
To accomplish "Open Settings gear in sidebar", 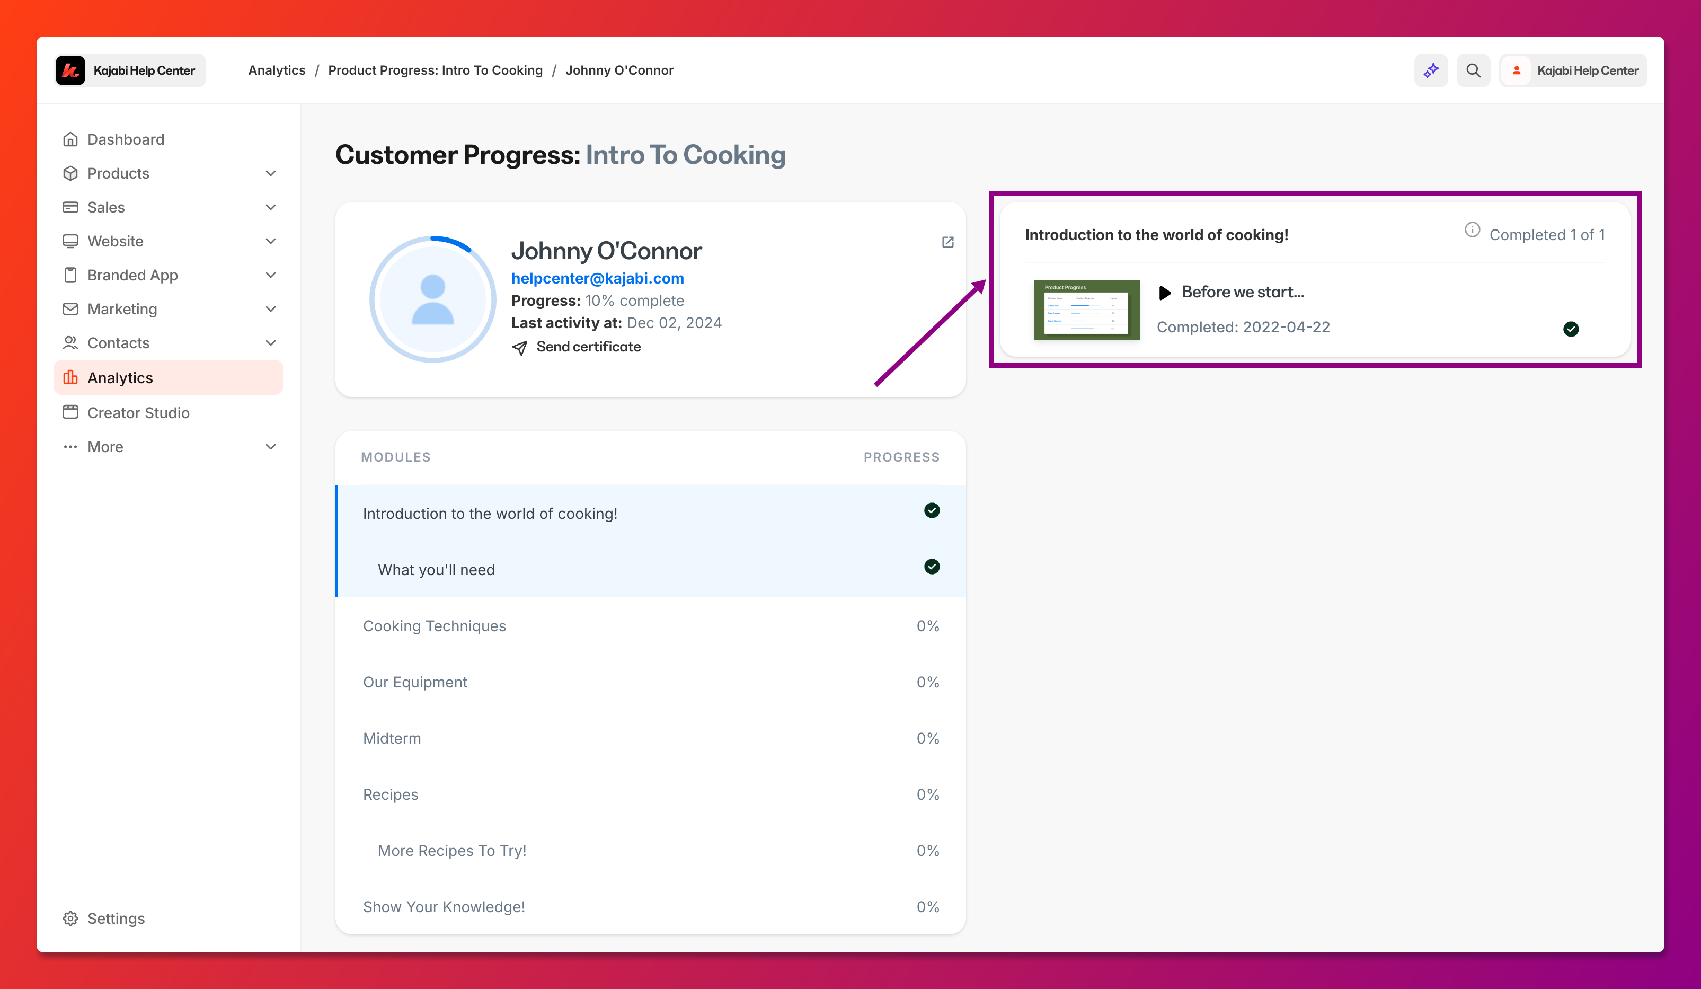I will click(x=70, y=918).
